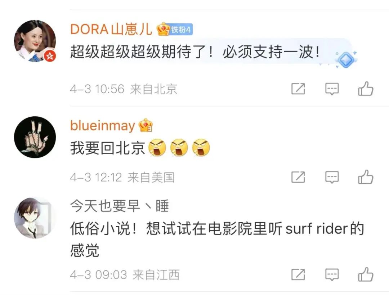Click the username 今天也要早丶睡
Viewport: 389px width, 295px height.
119,206
